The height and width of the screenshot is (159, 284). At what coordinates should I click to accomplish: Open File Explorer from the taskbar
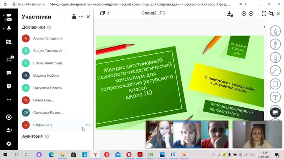pyautogui.click(x=62, y=155)
